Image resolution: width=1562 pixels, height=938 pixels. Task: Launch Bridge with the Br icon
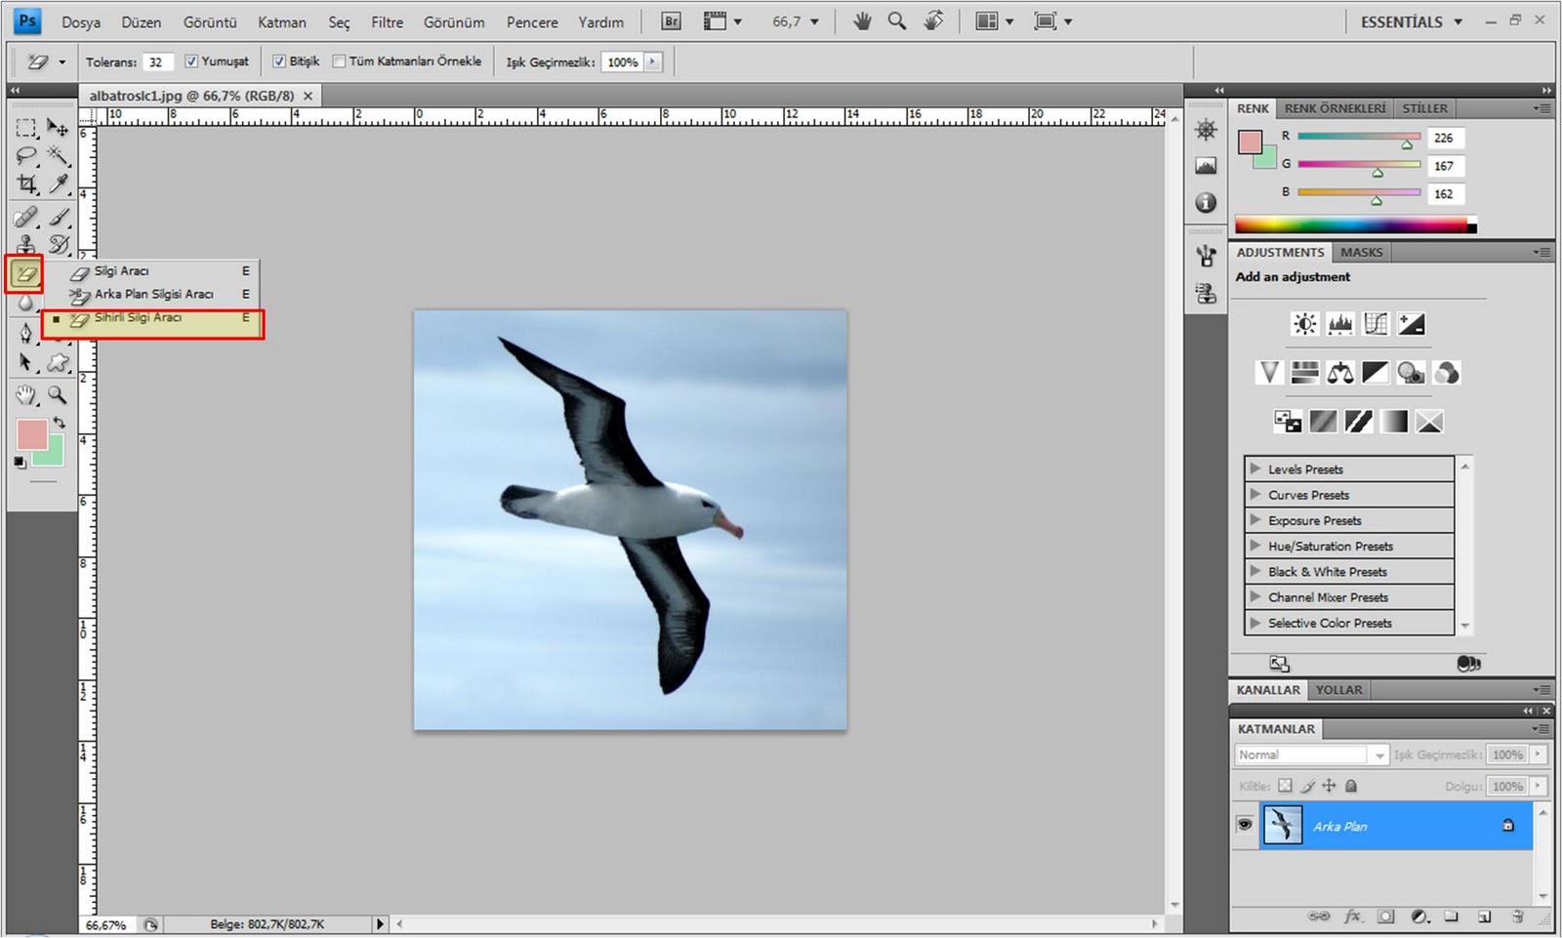672,21
